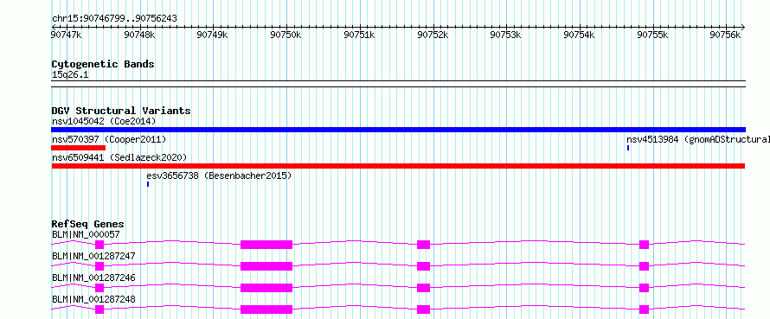Viewport: 770px width, 319px height.
Task: Click BLM|NM_001287246 first small exon after 90747k
Action: pyautogui.click(x=99, y=288)
